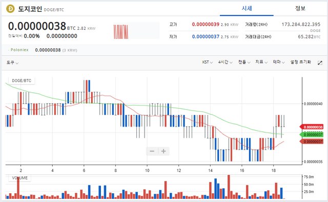The width and height of the screenshot is (328, 202).
Task: Open the 테마 theme dropdown
Action: point(279,62)
